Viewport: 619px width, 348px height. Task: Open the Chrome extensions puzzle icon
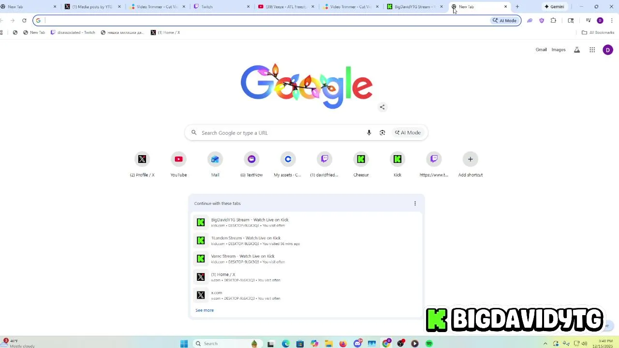[553, 20]
